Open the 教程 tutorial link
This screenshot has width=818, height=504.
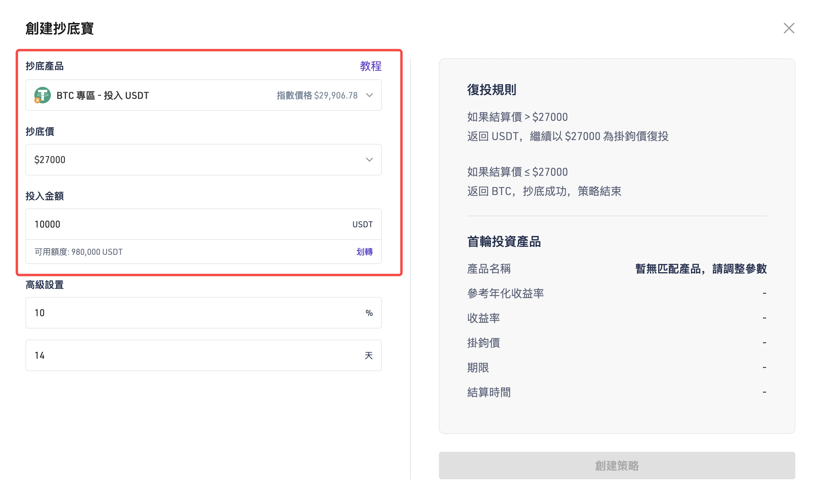371,66
